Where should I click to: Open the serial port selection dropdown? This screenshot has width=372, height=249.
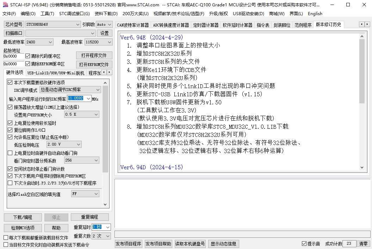click(61, 33)
